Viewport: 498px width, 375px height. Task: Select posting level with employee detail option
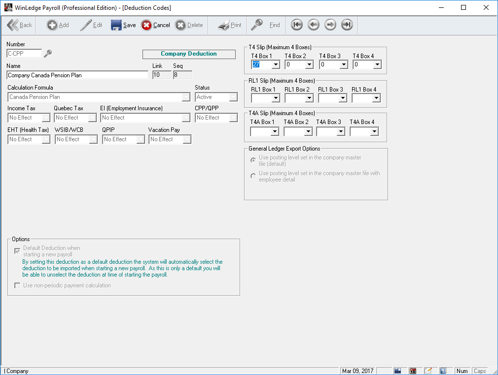pos(253,176)
